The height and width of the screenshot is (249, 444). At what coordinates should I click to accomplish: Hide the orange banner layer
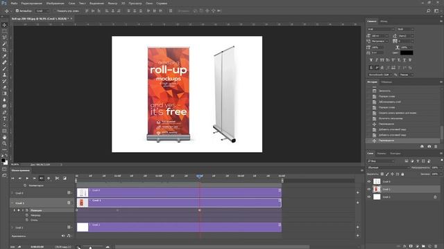tap(369, 189)
